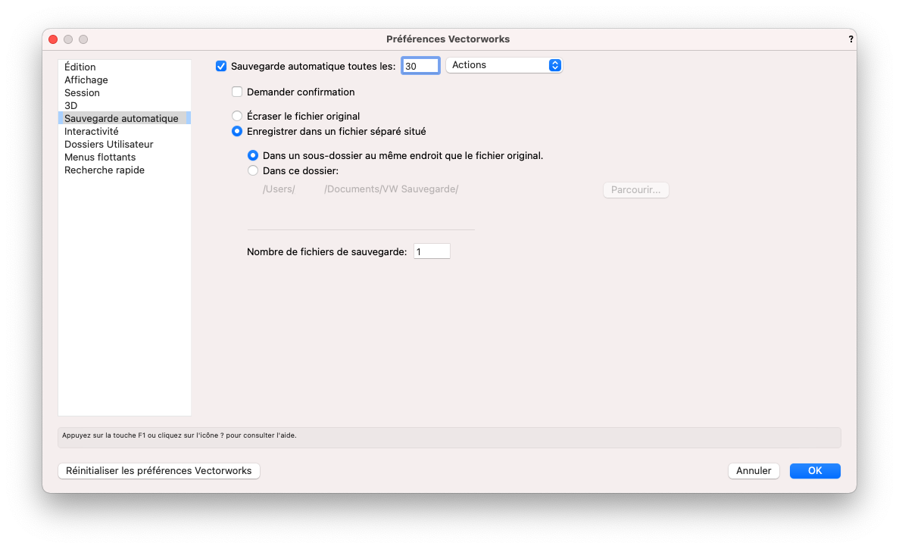
Task: Click the help question mark icon
Action: coord(851,39)
